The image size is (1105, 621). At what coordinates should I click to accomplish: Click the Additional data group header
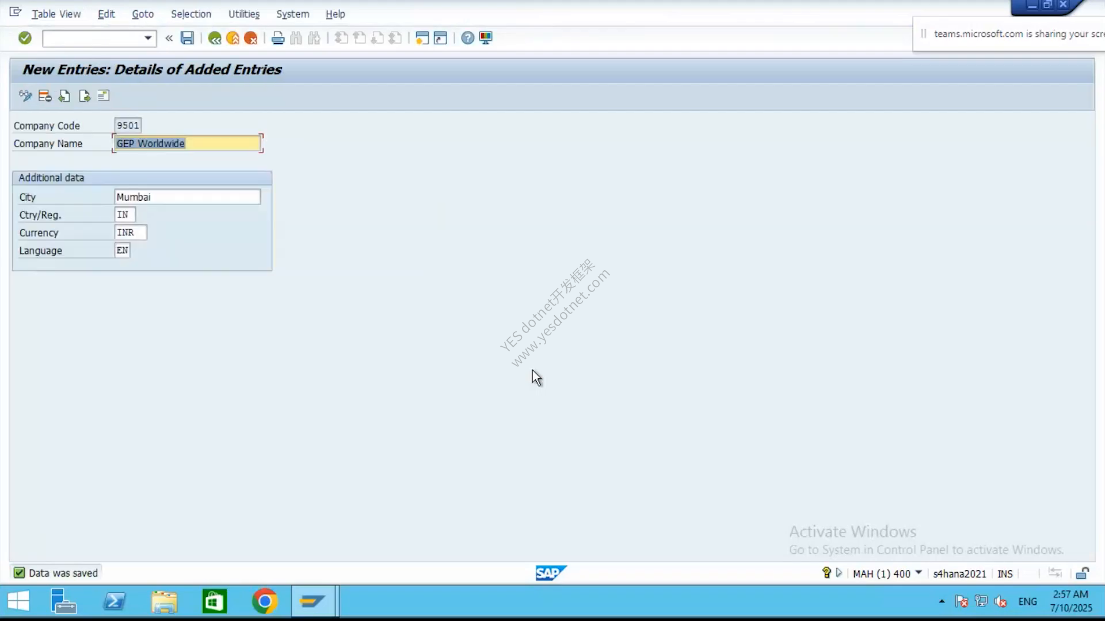click(x=142, y=178)
